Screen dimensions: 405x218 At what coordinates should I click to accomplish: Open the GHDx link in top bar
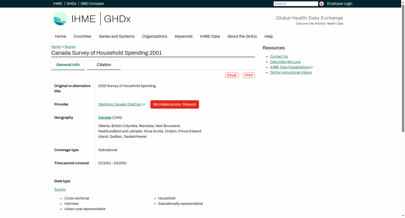71,4
